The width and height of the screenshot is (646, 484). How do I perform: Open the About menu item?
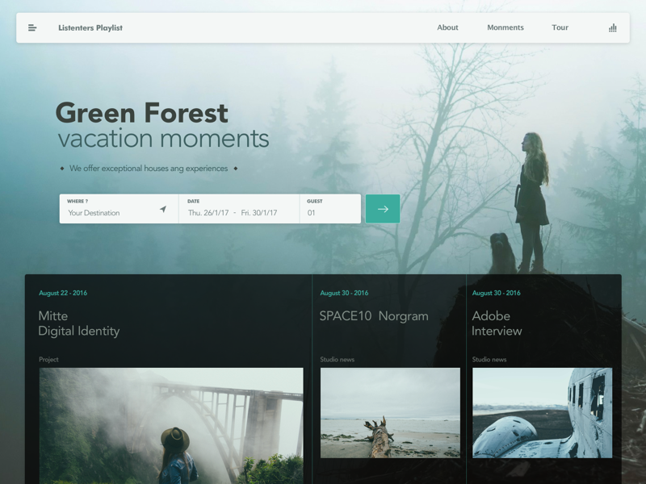[x=447, y=27]
